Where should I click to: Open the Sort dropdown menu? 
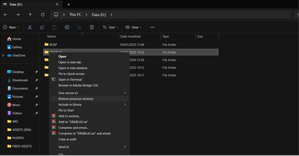110,27
